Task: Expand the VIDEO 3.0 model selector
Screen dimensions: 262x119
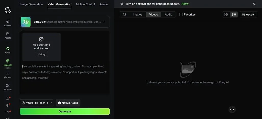Action: coord(65,22)
